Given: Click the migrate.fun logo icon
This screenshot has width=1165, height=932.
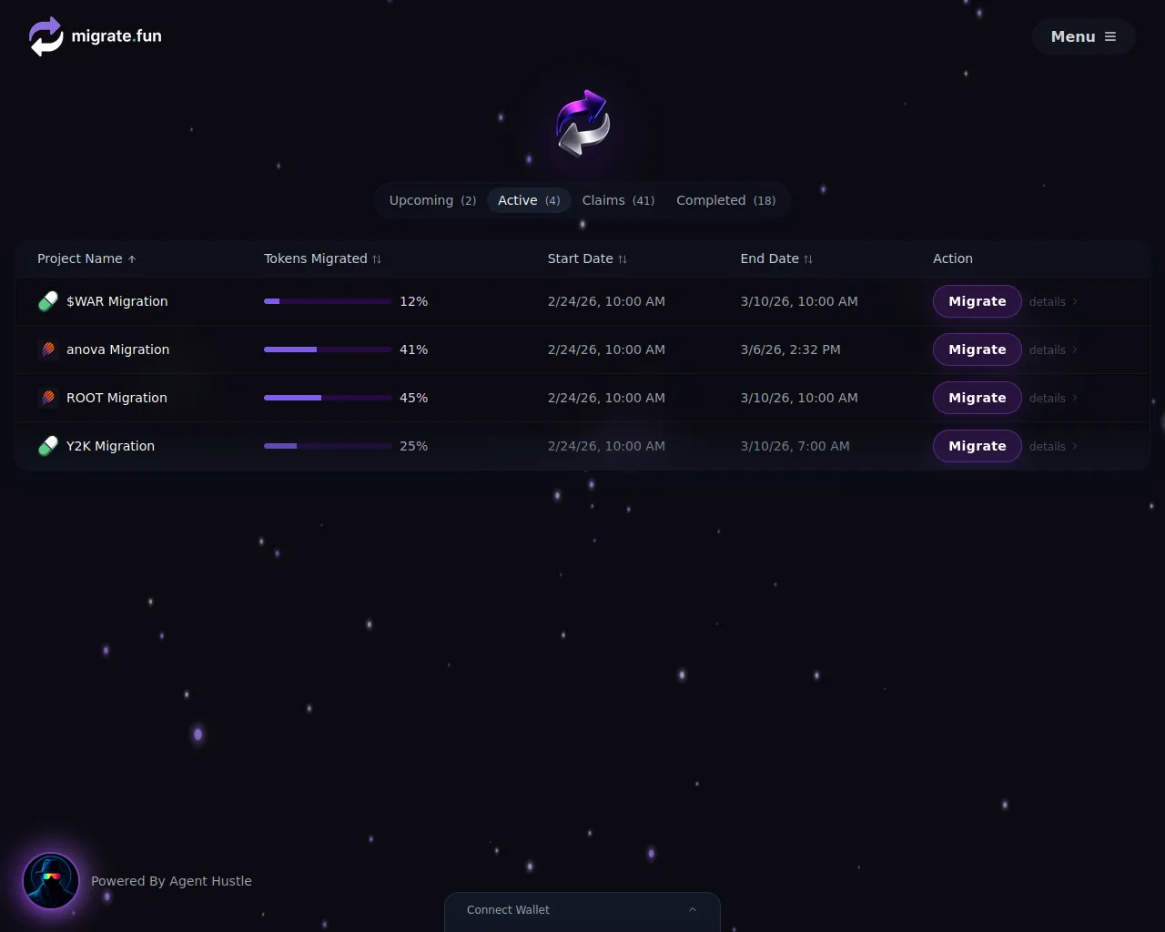Looking at the screenshot, I should (46, 36).
